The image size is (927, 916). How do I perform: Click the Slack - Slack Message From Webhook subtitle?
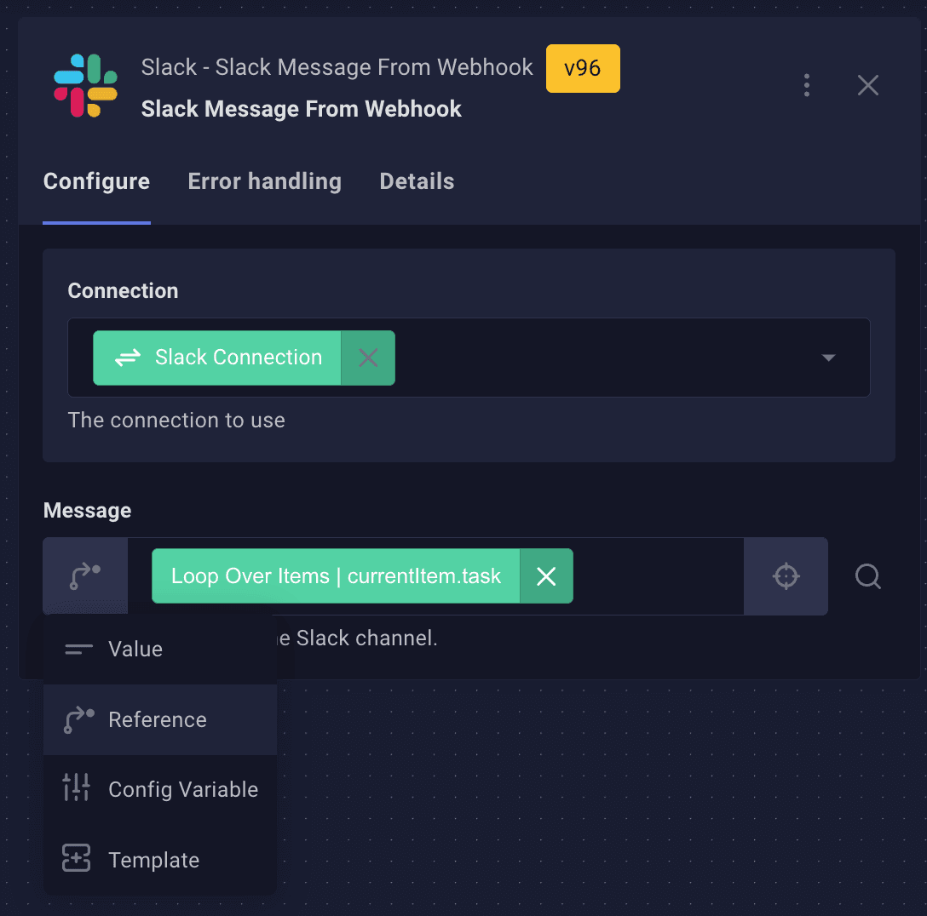tap(337, 67)
